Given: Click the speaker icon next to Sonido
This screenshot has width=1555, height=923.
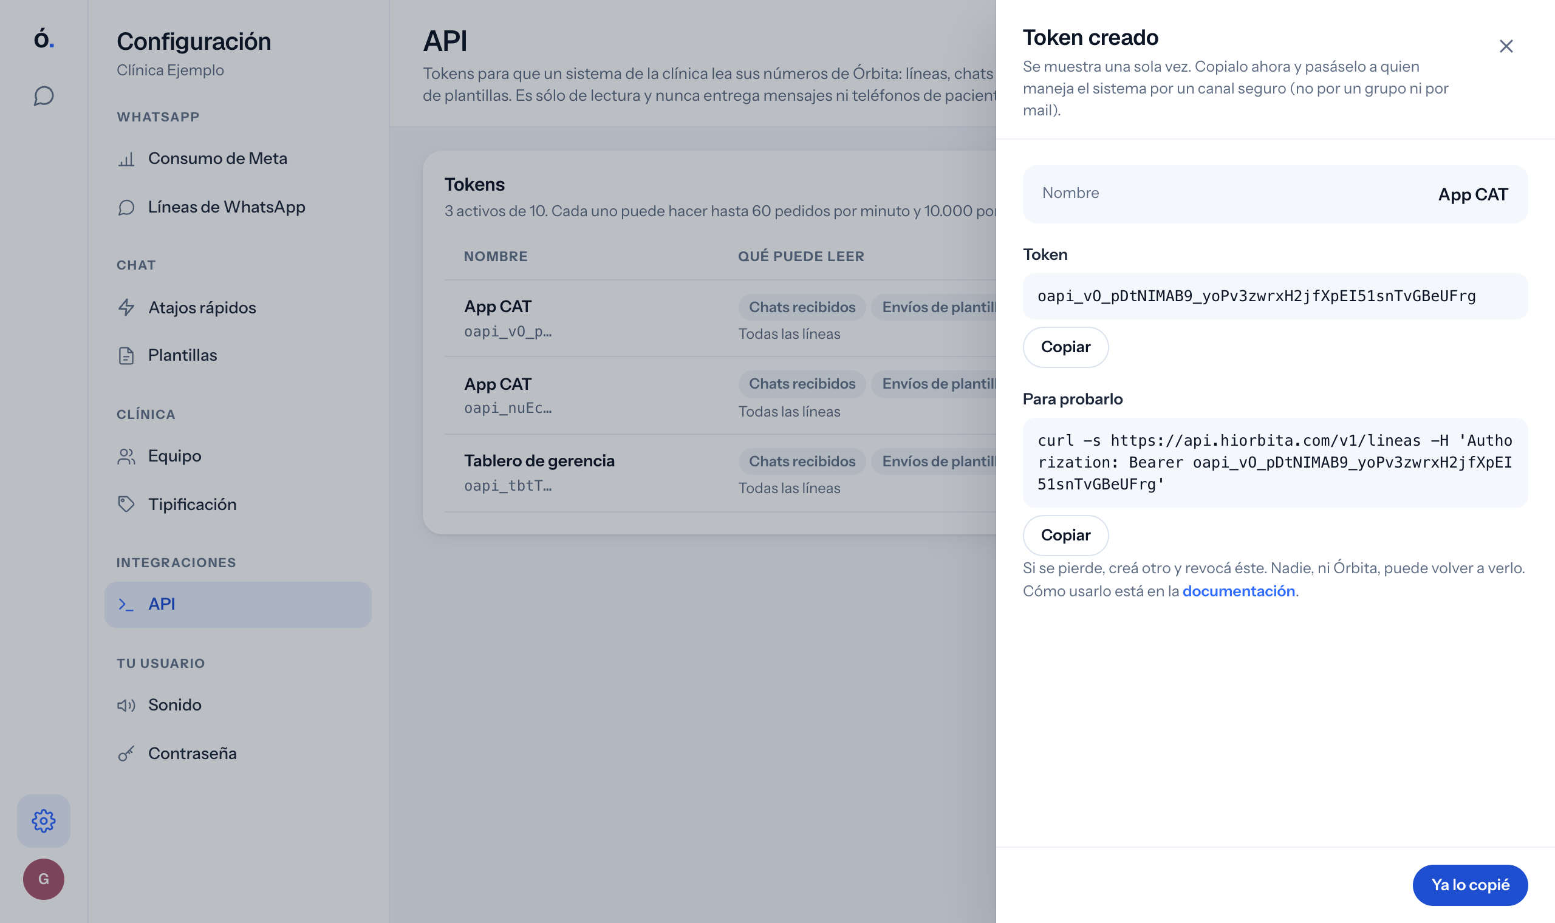Looking at the screenshot, I should (126, 706).
